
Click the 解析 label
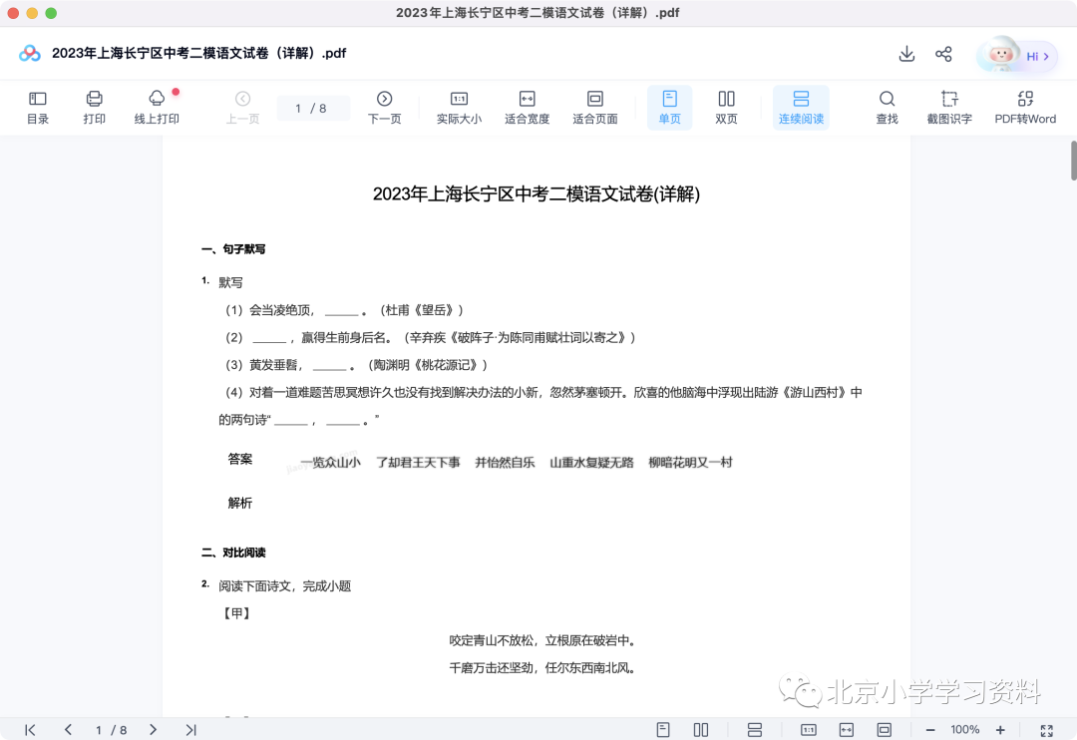click(x=240, y=503)
